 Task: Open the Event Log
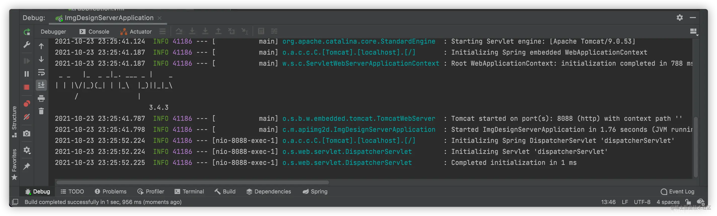[678, 192]
